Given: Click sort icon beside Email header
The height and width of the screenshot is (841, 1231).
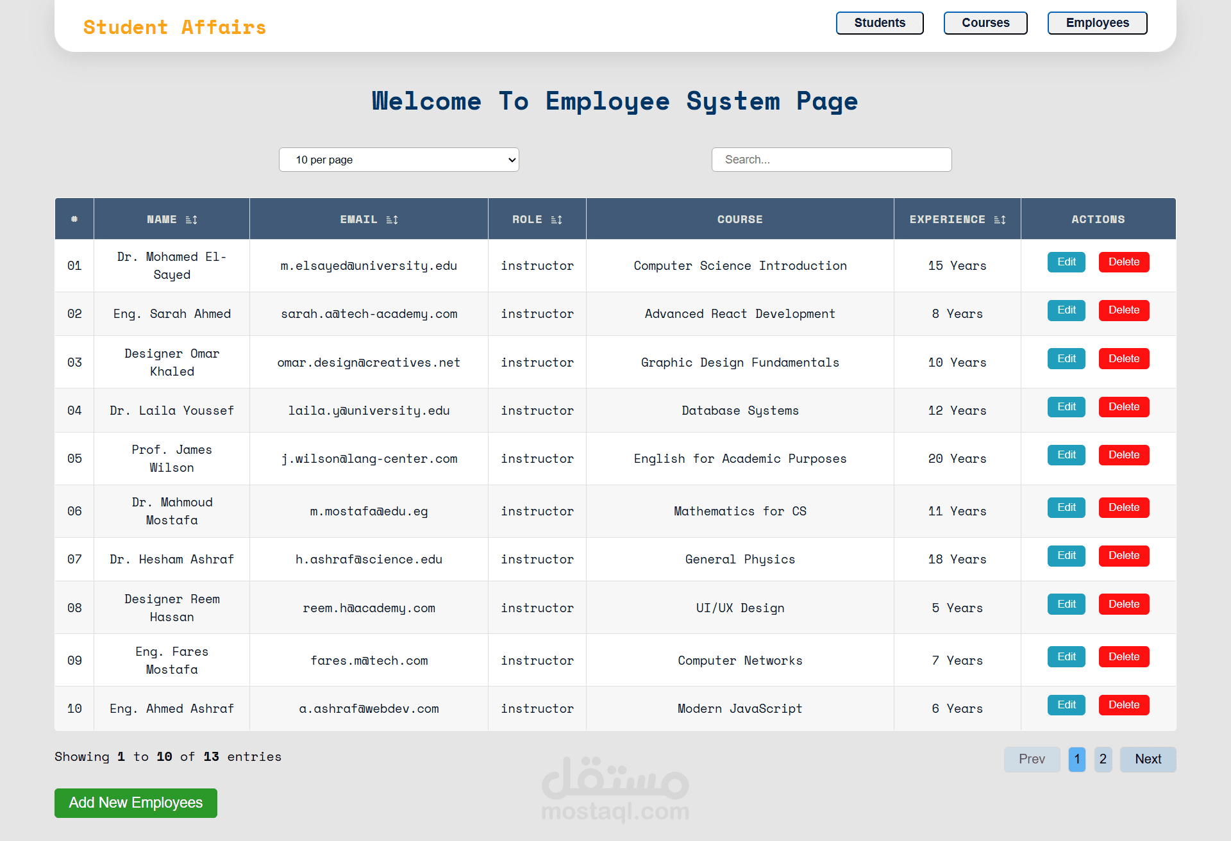Looking at the screenshot, I should (x=392, y=220).
